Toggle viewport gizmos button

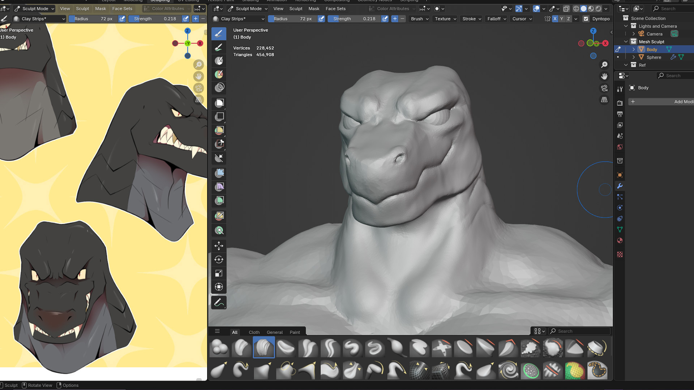click(519, 9)
